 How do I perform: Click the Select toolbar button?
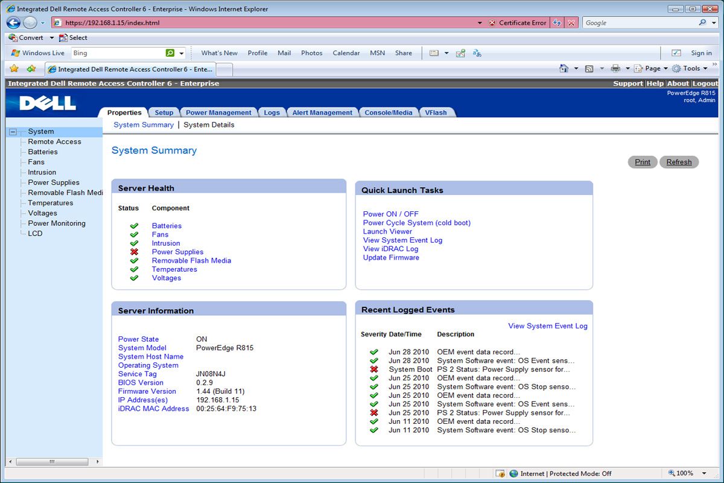[x=73, y=37]
